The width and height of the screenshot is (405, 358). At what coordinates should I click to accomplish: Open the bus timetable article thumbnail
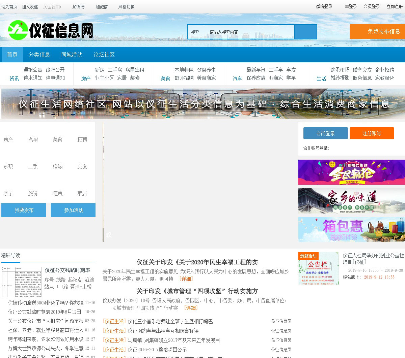tap(22, 282)
